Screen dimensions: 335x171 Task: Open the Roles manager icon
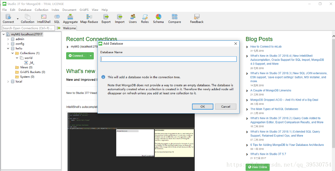(145, 18)
